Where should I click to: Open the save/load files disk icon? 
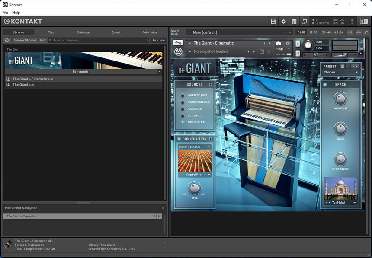point(273,22)
